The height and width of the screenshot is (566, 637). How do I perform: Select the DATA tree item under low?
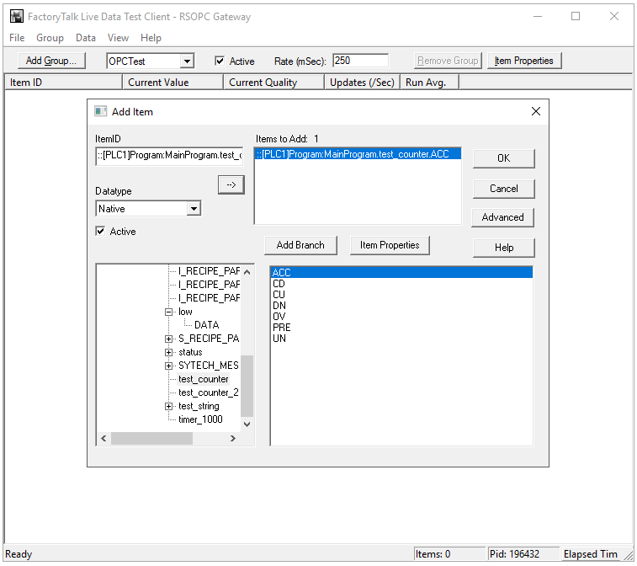click(x=207, y=325)
